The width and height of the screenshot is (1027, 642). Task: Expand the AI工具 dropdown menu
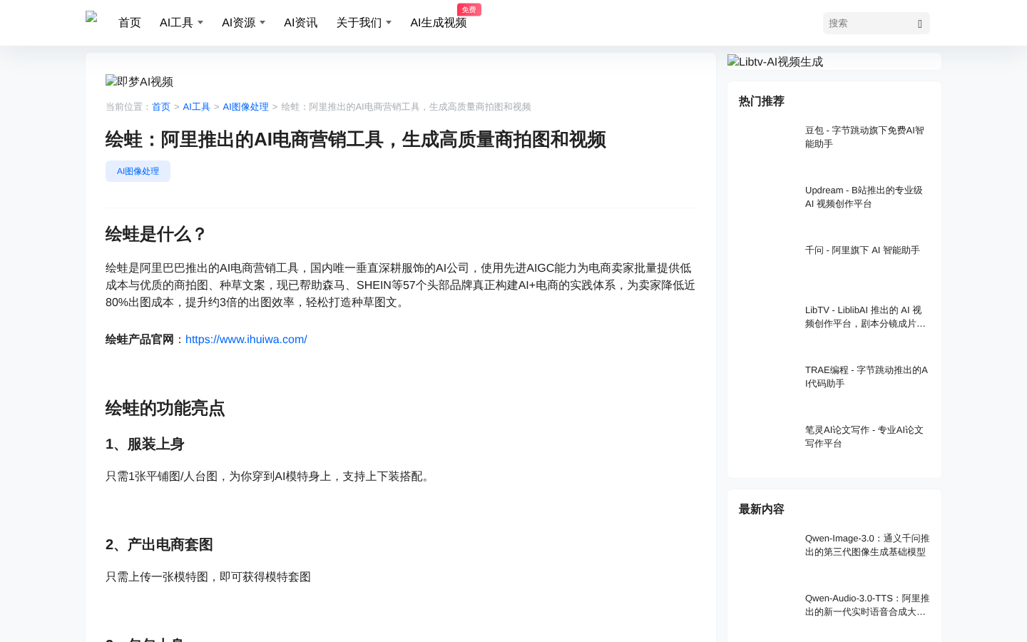point(181,23)
